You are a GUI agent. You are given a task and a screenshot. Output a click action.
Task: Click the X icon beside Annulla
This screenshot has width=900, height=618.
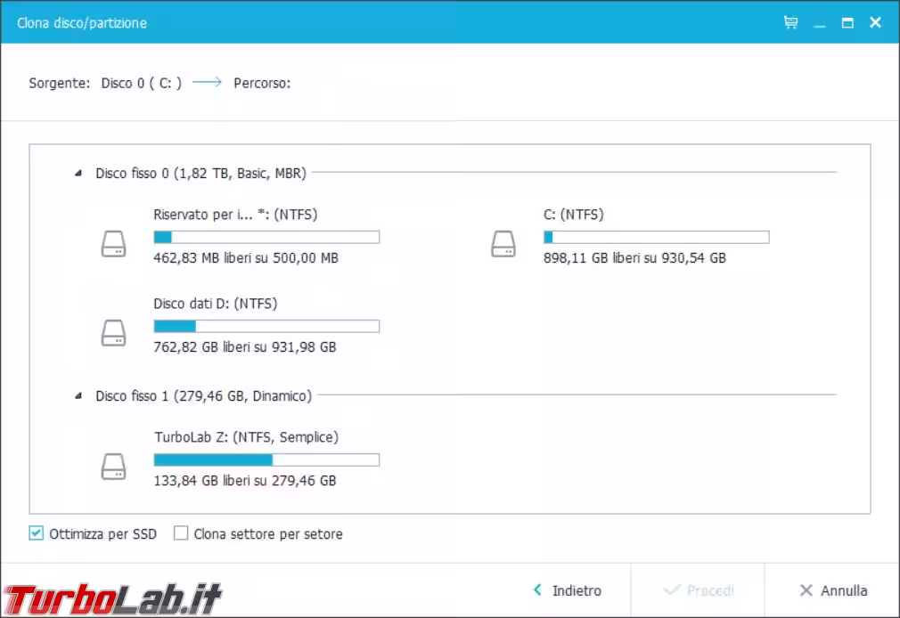coord(806,590)
